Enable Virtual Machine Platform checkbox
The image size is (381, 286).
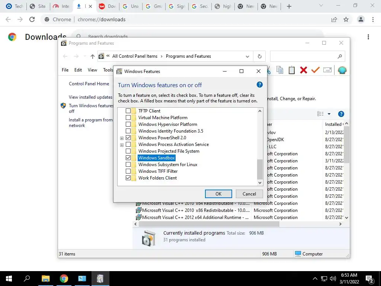[128, 117]
